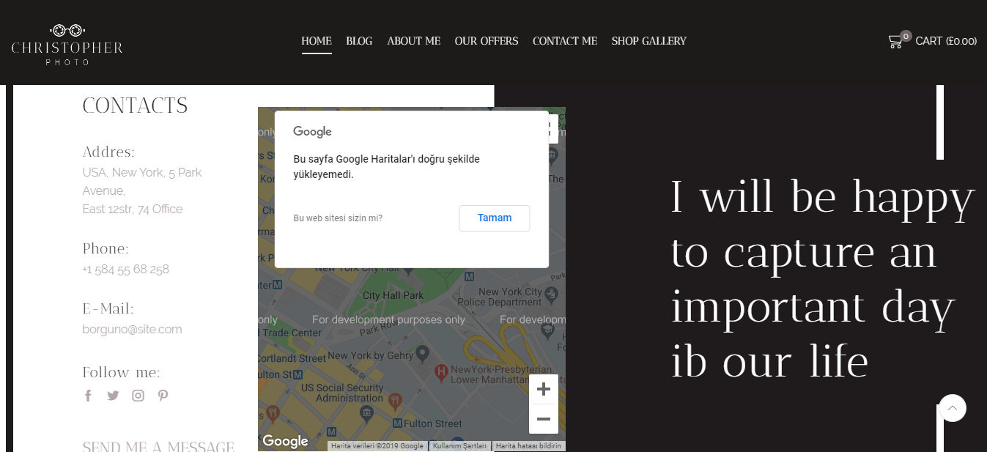Click the Google logo on map
Viewport: 987px width, 452px height.
(285, 441)
